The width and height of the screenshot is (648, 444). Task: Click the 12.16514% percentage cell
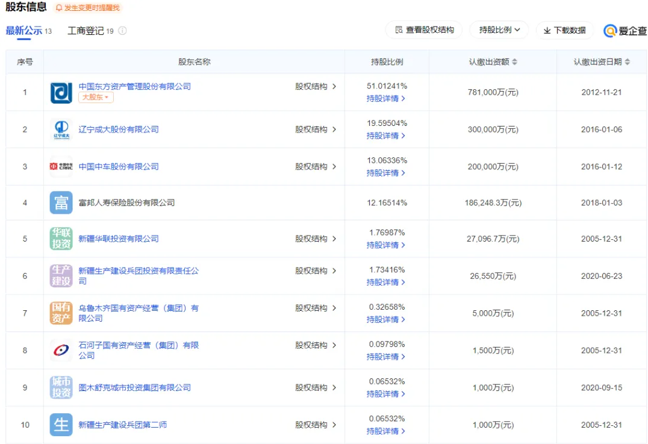[387, 202]
